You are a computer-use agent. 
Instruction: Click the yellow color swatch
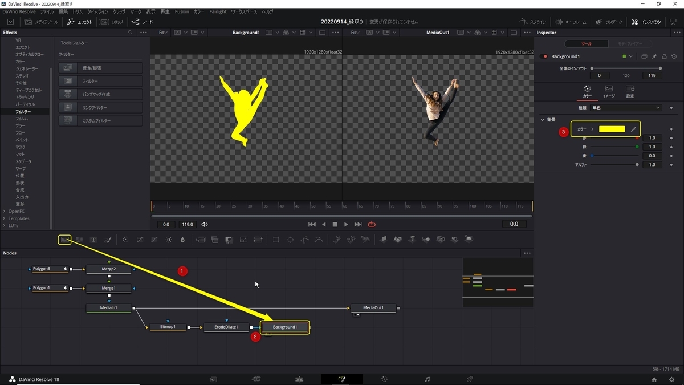tap(612, 129)
